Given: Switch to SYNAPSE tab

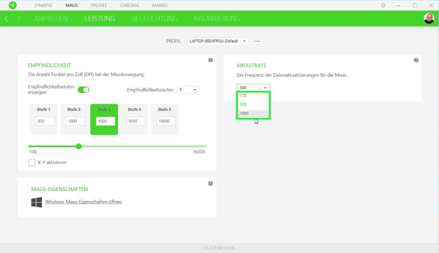Looking at the screenshot, I should click(43, 5).
